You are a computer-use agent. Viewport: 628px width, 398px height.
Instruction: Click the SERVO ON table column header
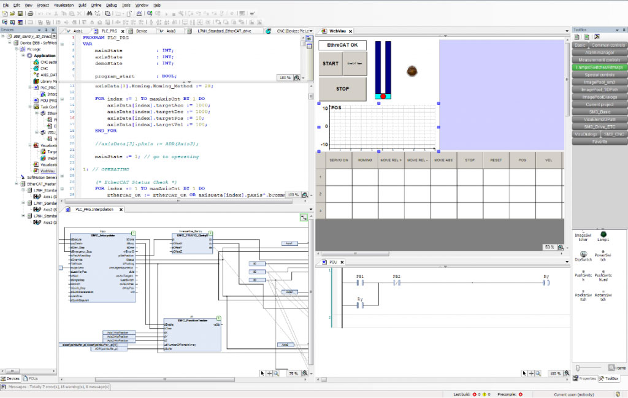[x=339, y=160]
